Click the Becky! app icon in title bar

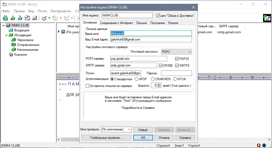5,4
